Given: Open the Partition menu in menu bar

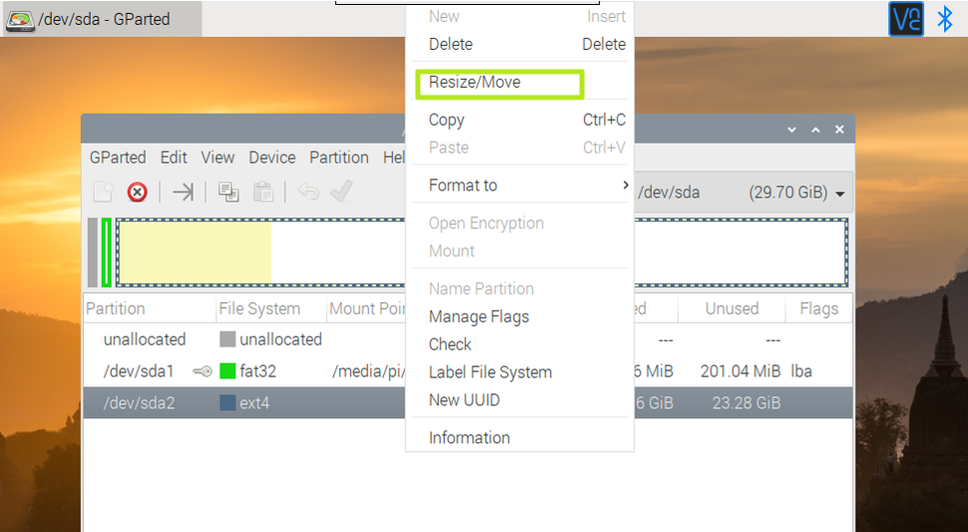Looking at the screenshot, I should [338, 158].
